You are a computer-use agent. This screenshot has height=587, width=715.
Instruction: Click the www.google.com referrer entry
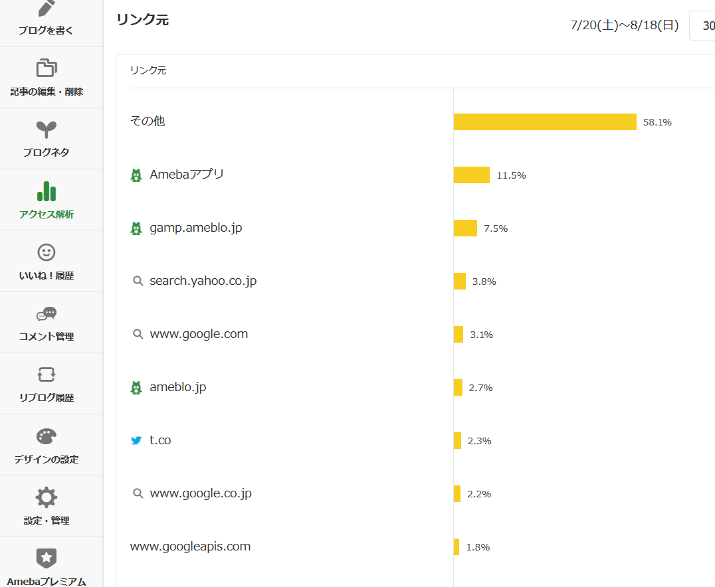click(199, 334)
